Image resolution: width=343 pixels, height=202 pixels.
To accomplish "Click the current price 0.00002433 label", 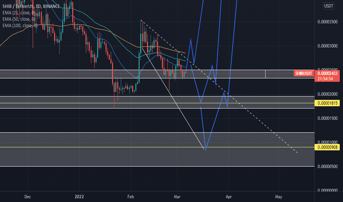I will pos(327,73).
